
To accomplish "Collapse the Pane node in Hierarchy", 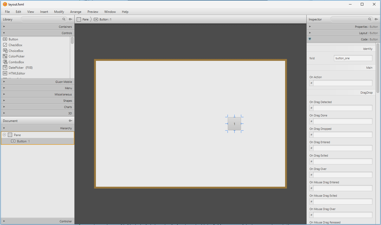I will coord(4,135).
